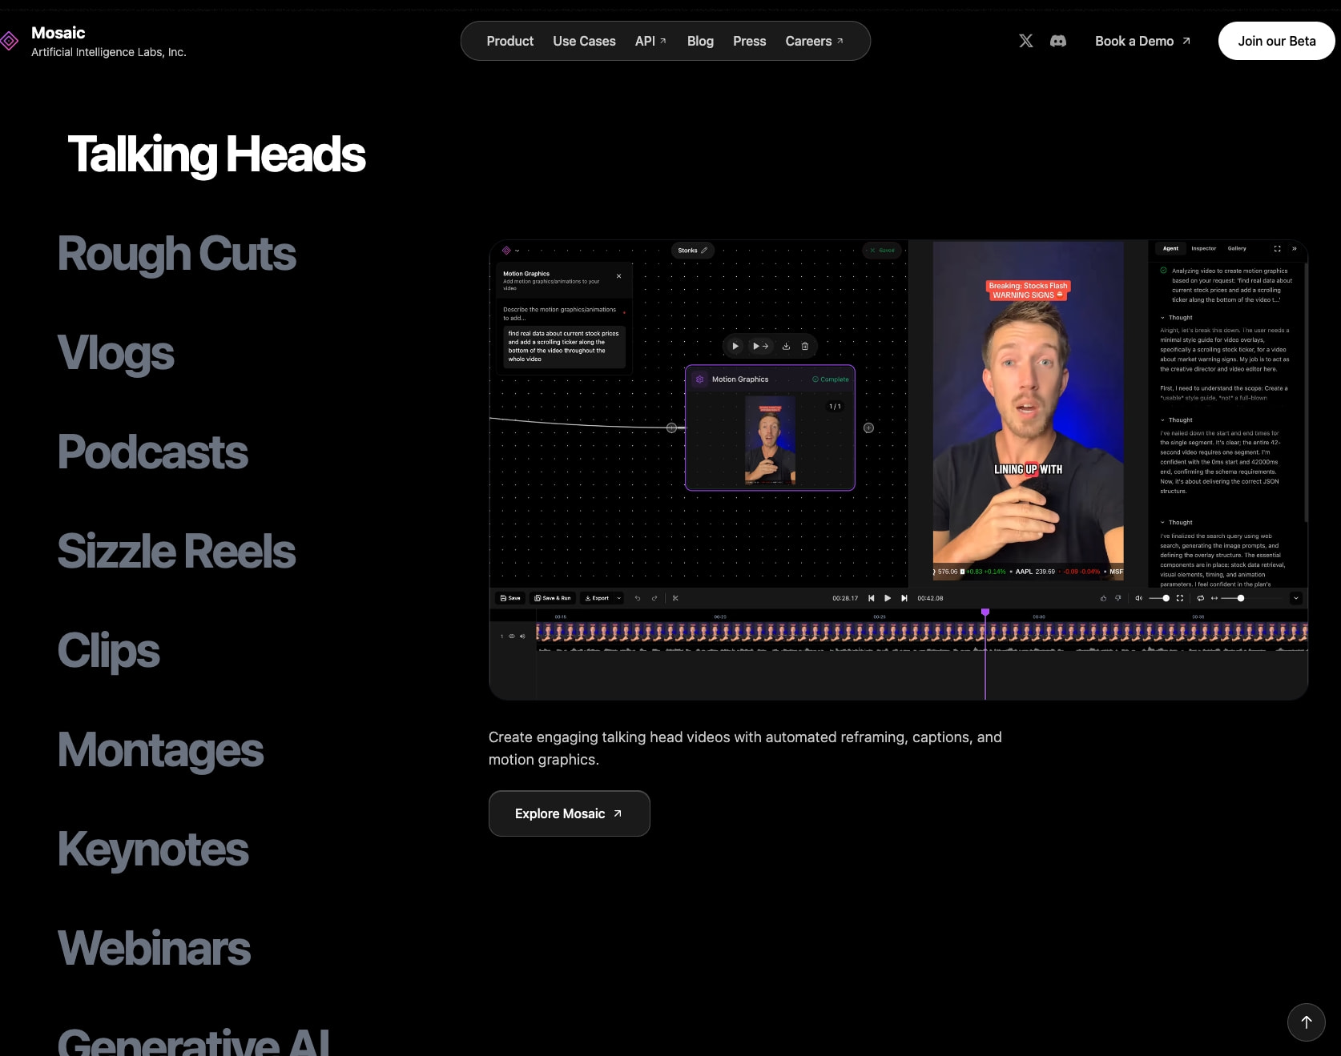Click the Save & Run button
Image resolution: width=1341 pixels, height=1056 pixels.
[x=553, y=598]
